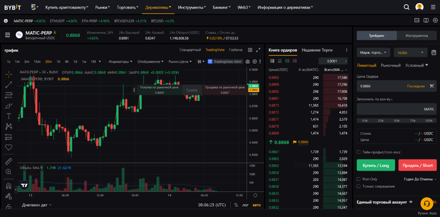
Task: Open the Деривативы menu
Action: (158, 7)
